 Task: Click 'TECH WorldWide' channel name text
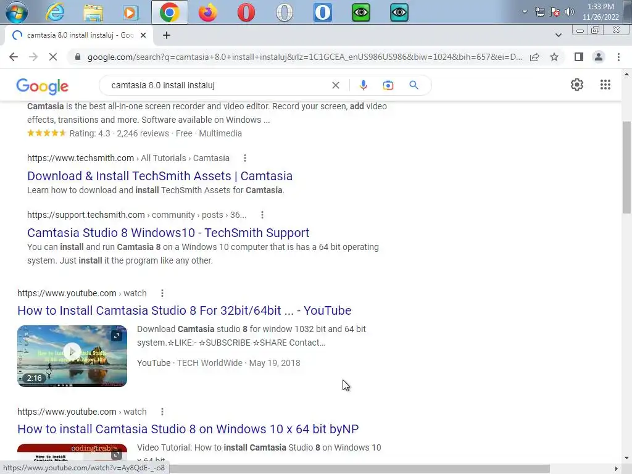point(210,363)
